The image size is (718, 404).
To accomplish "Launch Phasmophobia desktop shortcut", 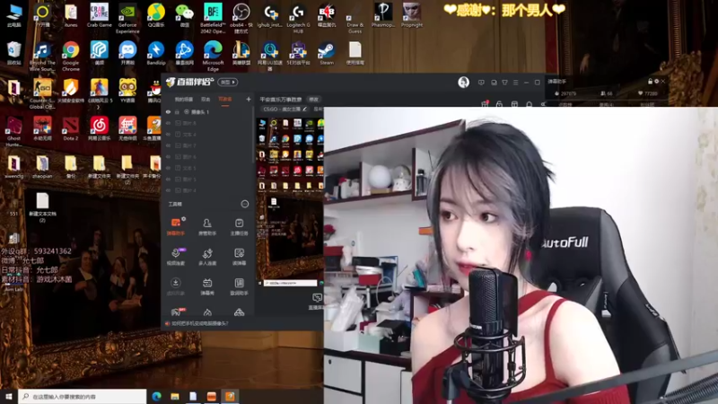I will tap(383, 15).
